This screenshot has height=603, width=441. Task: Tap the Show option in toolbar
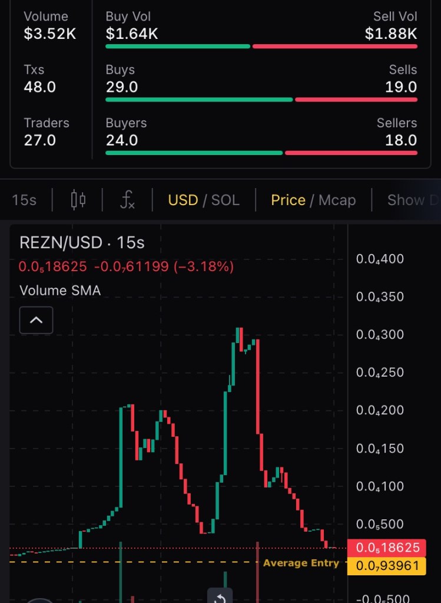pos(412,200)
